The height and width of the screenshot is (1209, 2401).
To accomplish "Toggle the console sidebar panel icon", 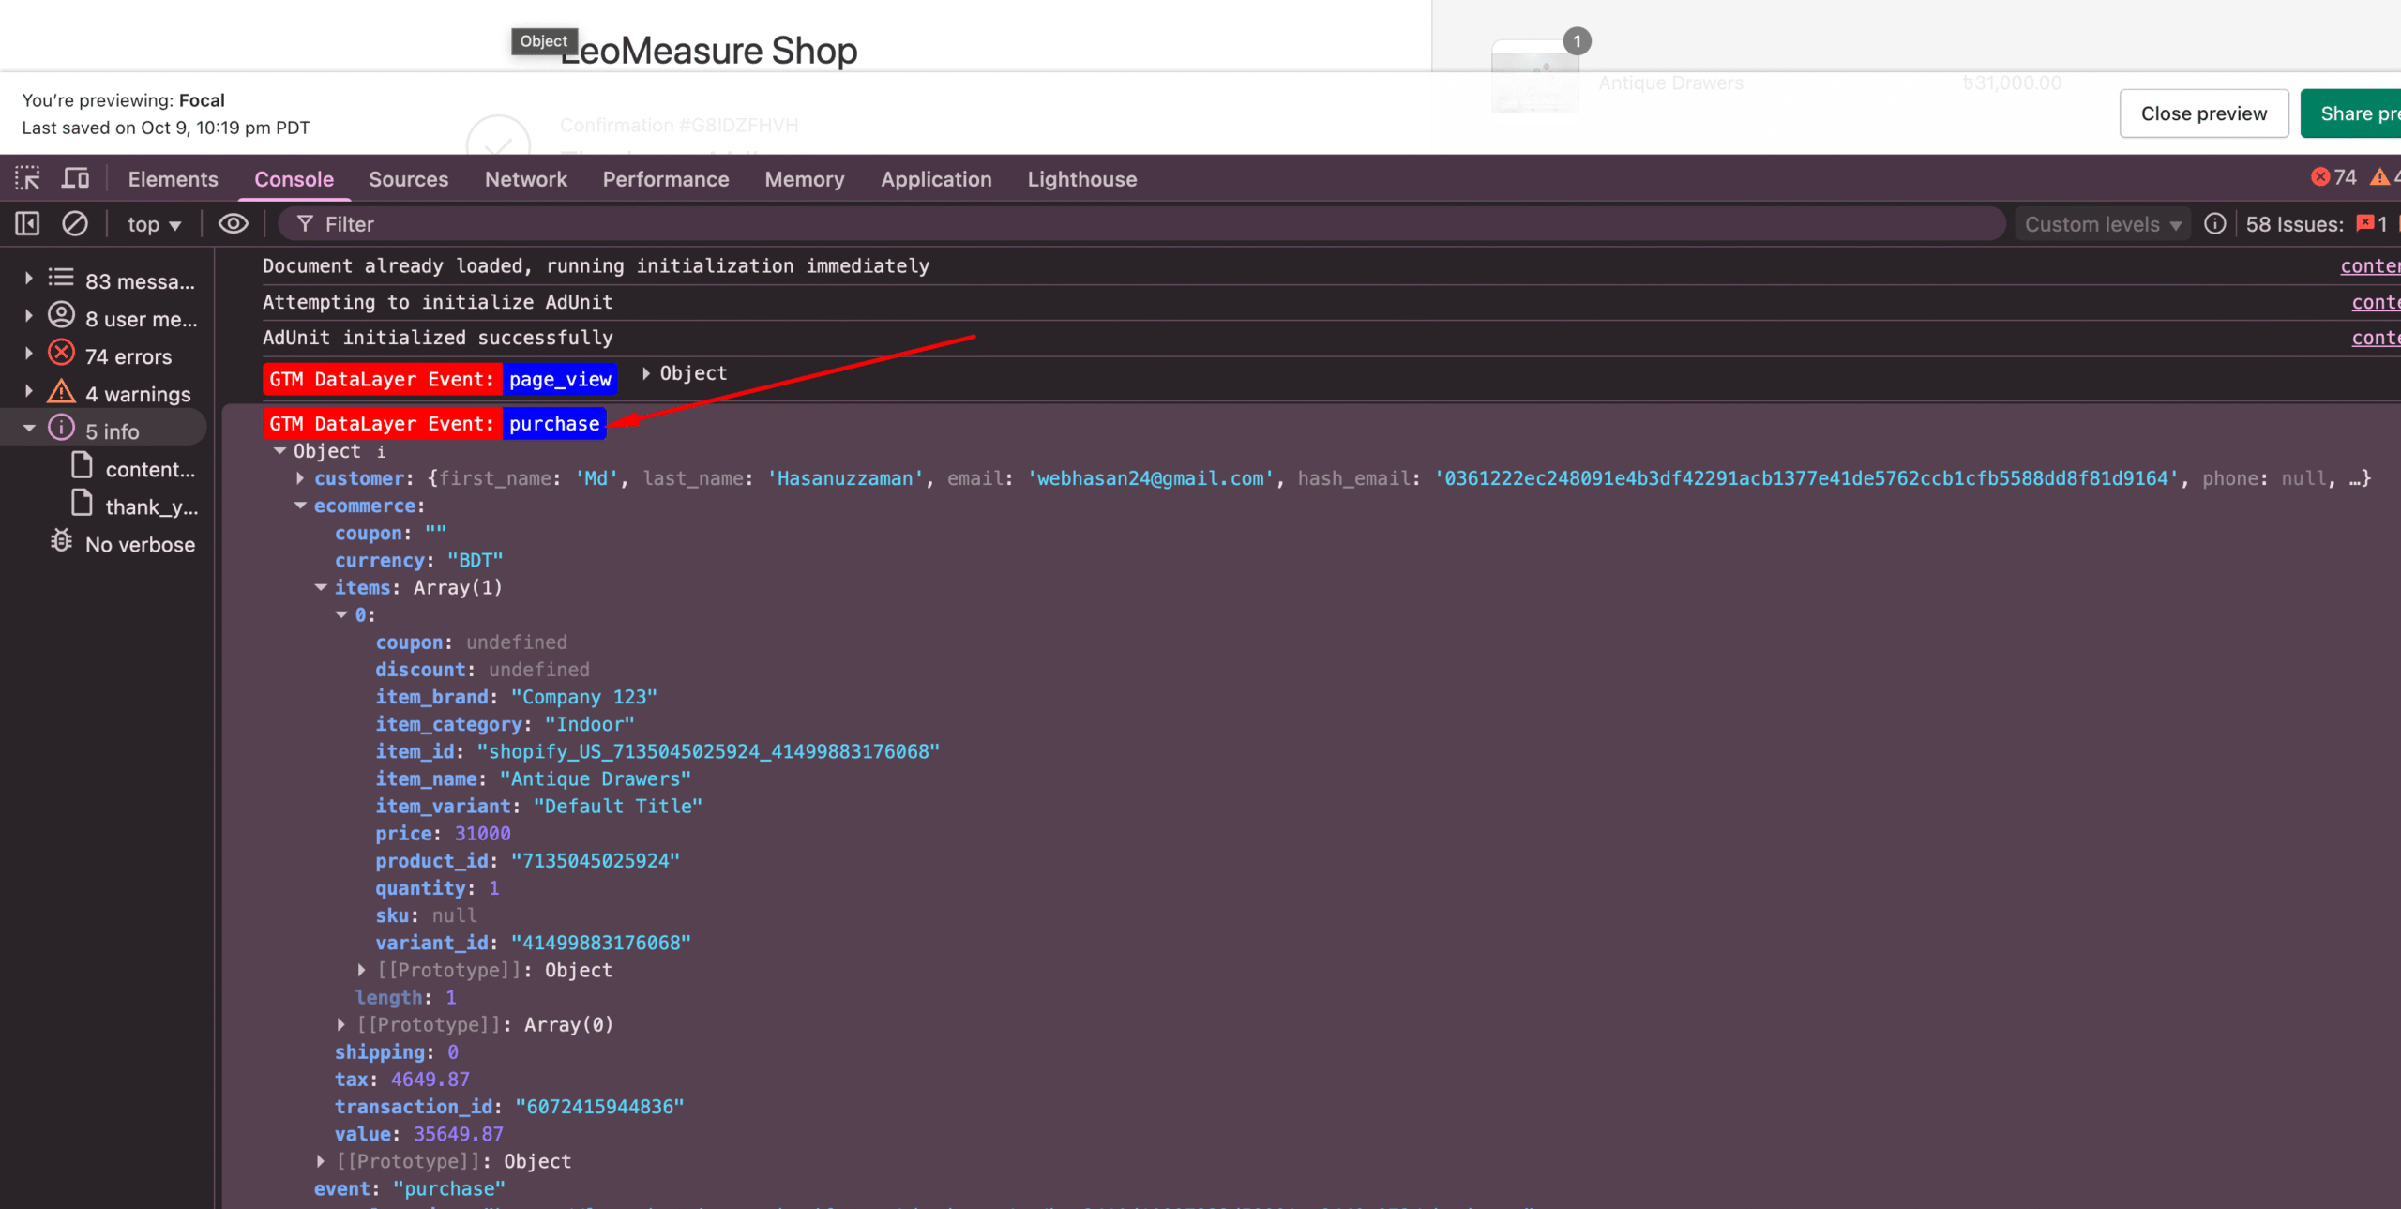I will [x=27, y=224].
